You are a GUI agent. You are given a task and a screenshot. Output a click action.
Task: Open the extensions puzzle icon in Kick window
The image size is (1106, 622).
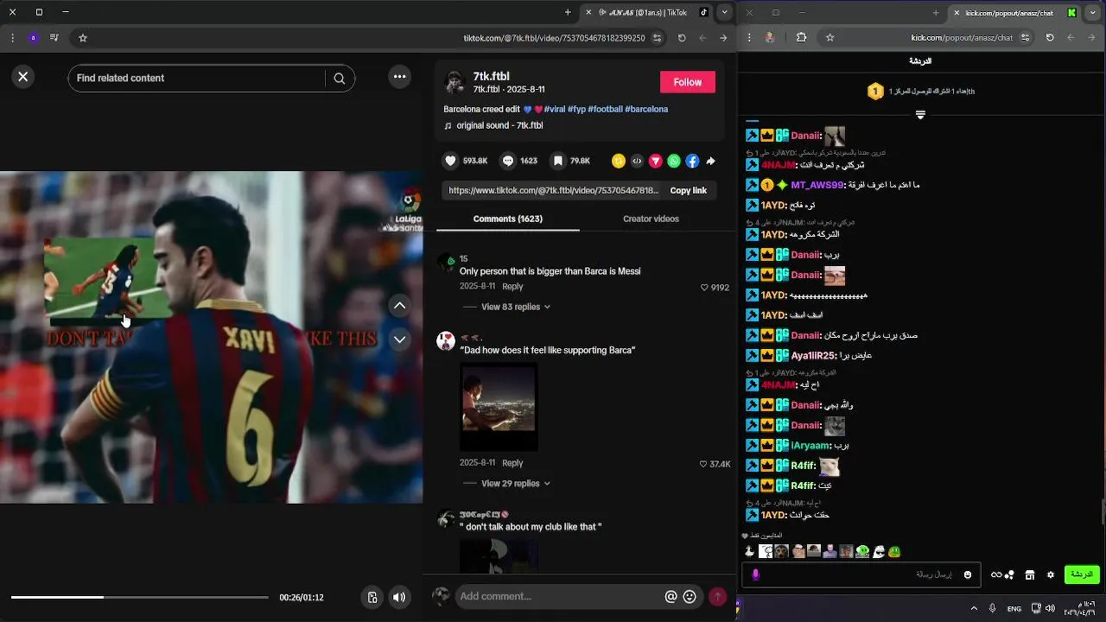801,38
